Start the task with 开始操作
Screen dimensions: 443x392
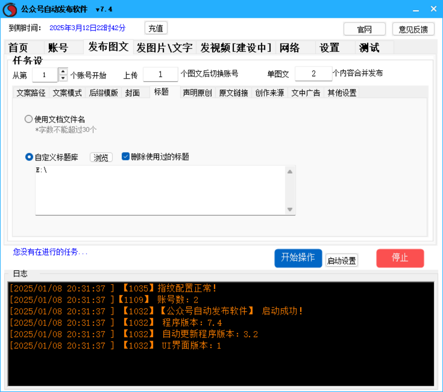point(298,258)
